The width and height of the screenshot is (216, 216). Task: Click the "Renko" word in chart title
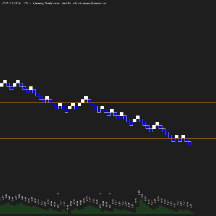(x=67, y=3)
